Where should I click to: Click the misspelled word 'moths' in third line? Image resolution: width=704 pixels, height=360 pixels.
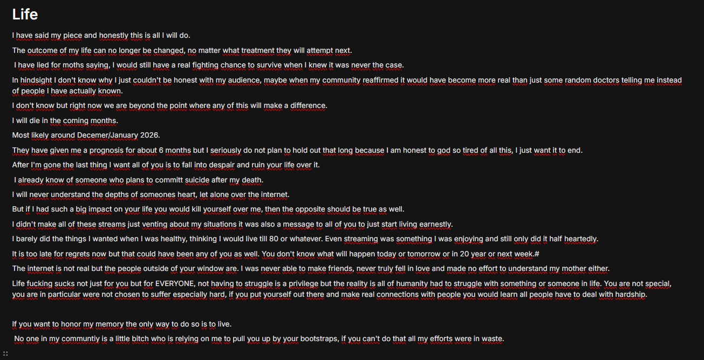(73, 65)
